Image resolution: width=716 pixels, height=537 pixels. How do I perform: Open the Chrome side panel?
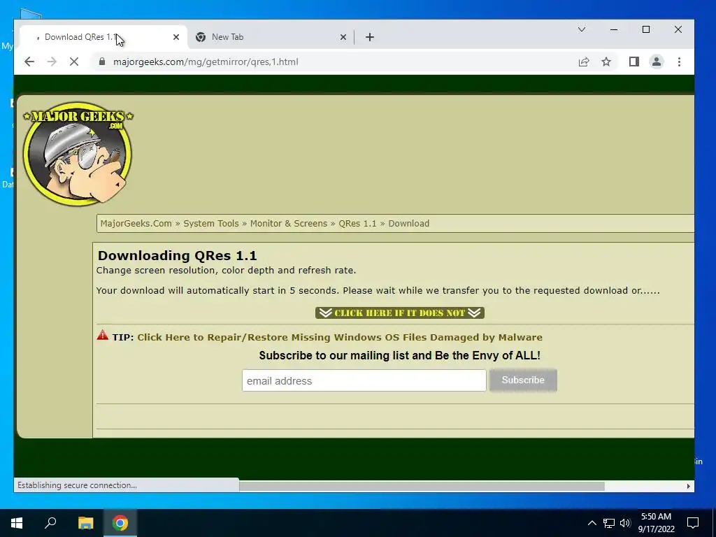(x=633, y=62)
